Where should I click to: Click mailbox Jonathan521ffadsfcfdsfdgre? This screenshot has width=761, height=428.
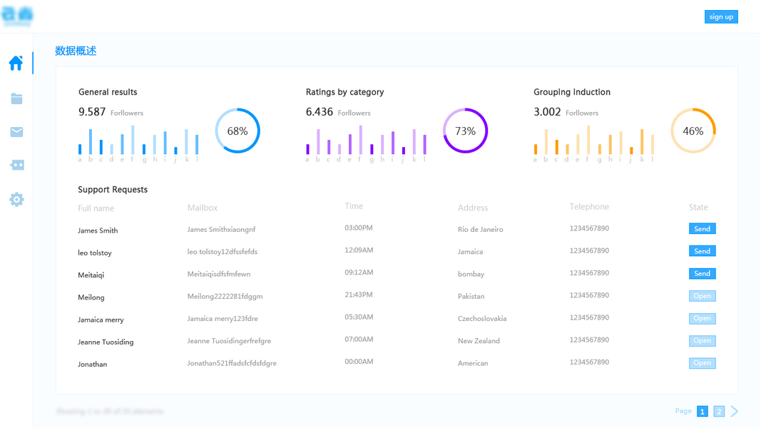point(232,364)
